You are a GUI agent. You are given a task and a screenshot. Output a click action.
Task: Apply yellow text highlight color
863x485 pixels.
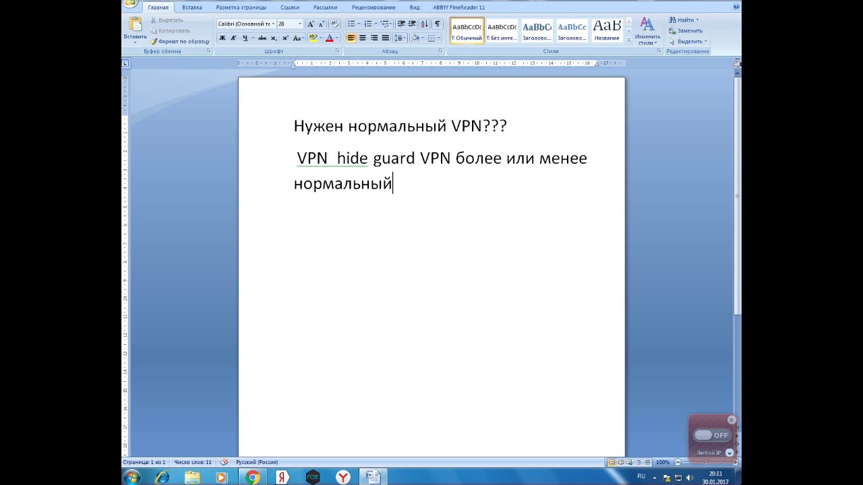click(x=313, y=38)
